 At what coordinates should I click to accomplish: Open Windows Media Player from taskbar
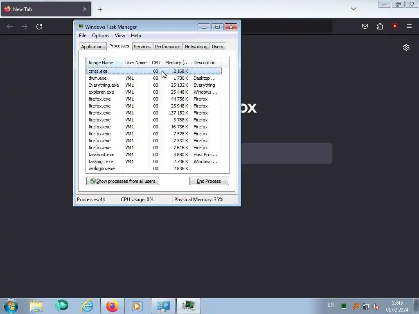tap(137, 306)
